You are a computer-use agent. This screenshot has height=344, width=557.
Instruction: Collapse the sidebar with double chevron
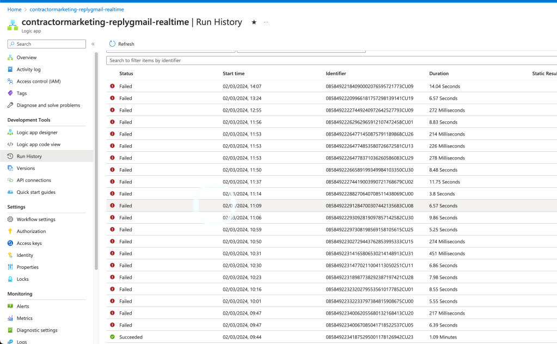(x=93, y=44)
